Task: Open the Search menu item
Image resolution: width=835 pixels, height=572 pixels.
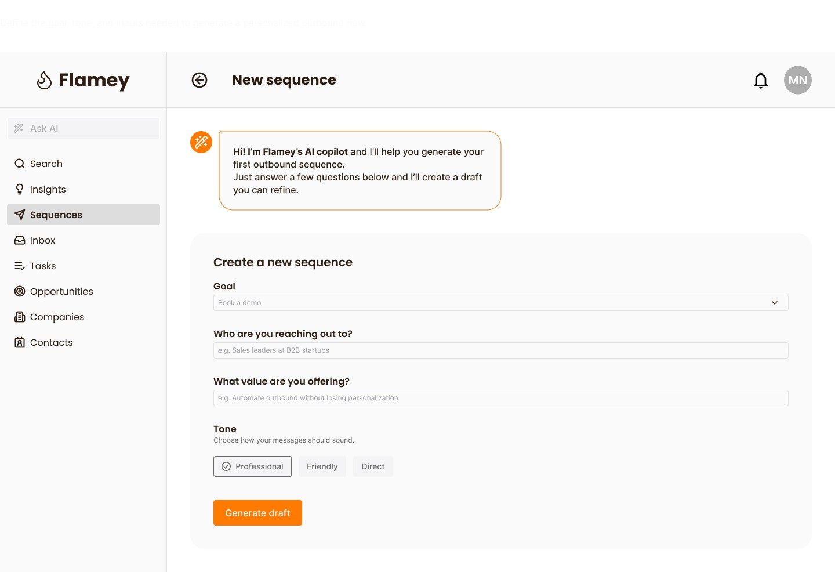Action: click(x=83, y=164)
